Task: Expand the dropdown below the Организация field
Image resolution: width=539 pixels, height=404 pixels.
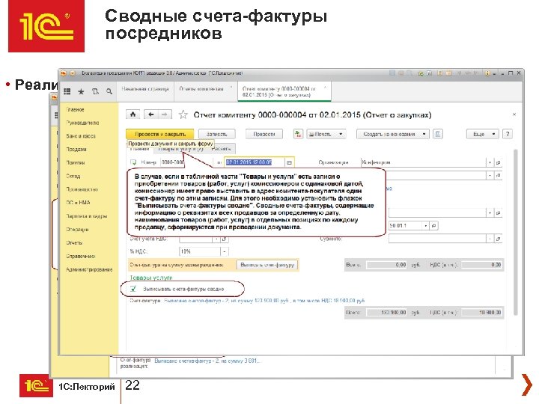Action: (x=490, y=176)
